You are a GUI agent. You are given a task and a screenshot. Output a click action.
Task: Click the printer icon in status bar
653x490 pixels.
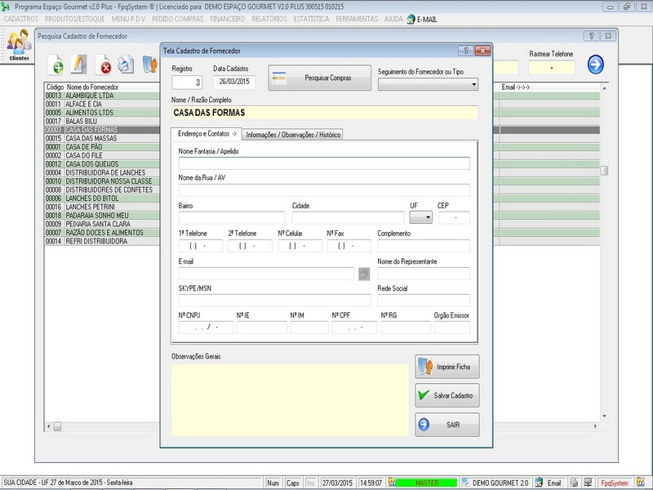[x=574, y=483]
